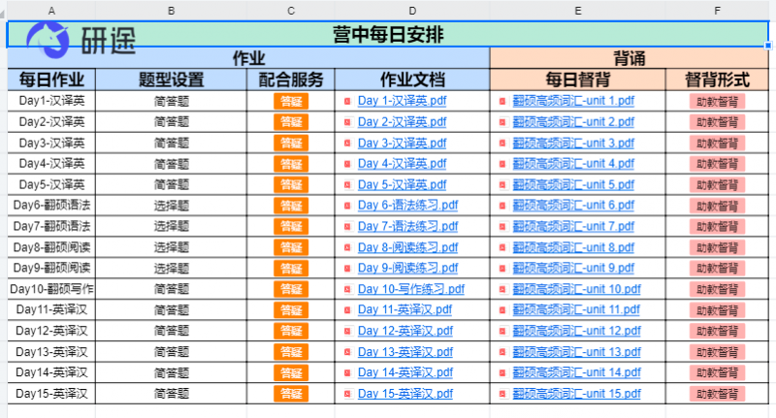Select the 每日作业 column heading
Image resolution: width=776 pixels, height=418 pixels.
(51, 80)
